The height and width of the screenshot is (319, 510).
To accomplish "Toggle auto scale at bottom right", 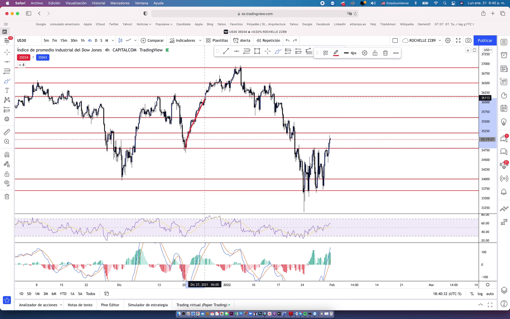I will pyautogui.click(x=490, y=294).
